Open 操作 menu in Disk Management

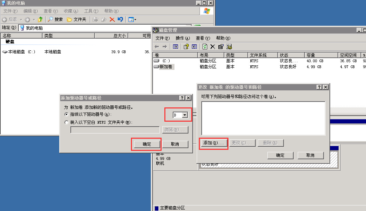click(x=182, y=38)
